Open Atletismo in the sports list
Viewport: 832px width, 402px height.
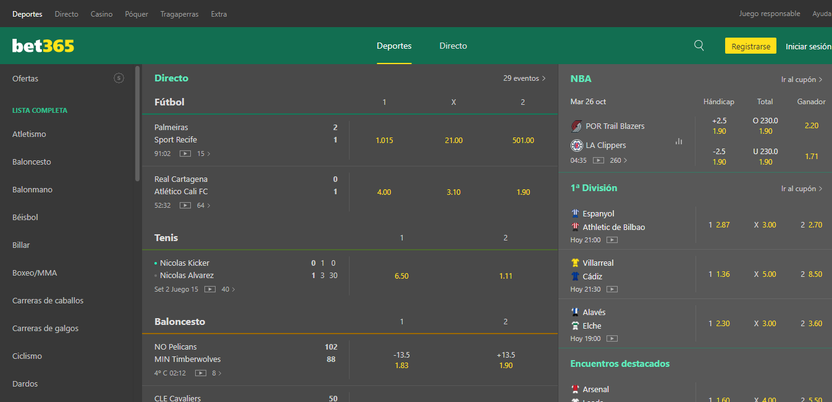29,134
